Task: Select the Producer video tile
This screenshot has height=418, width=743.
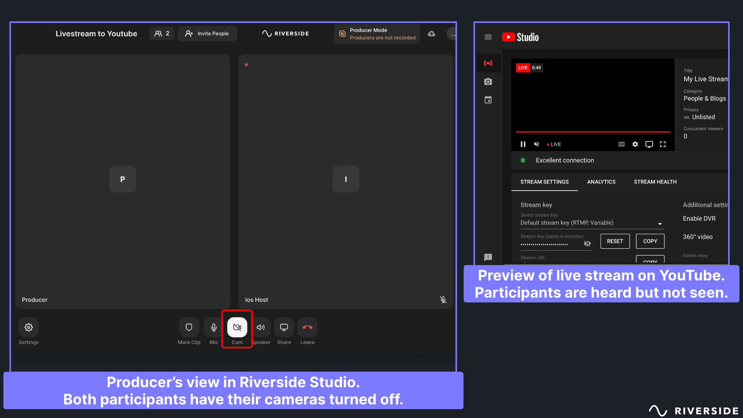Action: 123,181
